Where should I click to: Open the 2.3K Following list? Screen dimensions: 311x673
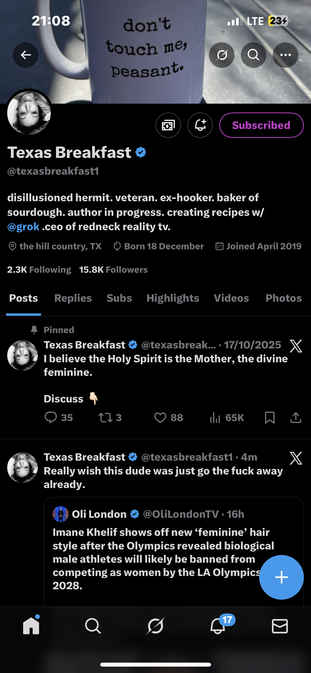(39, 270)
